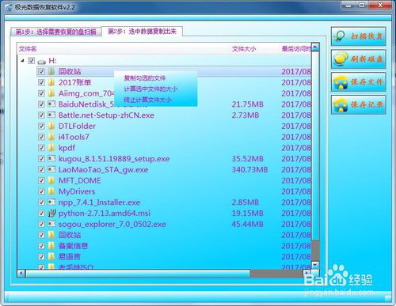Image resolution: width=396 pixels, height=306 pixels.
Task: Click the Aiimg_com folder icon
Action: tap(51, 93)
